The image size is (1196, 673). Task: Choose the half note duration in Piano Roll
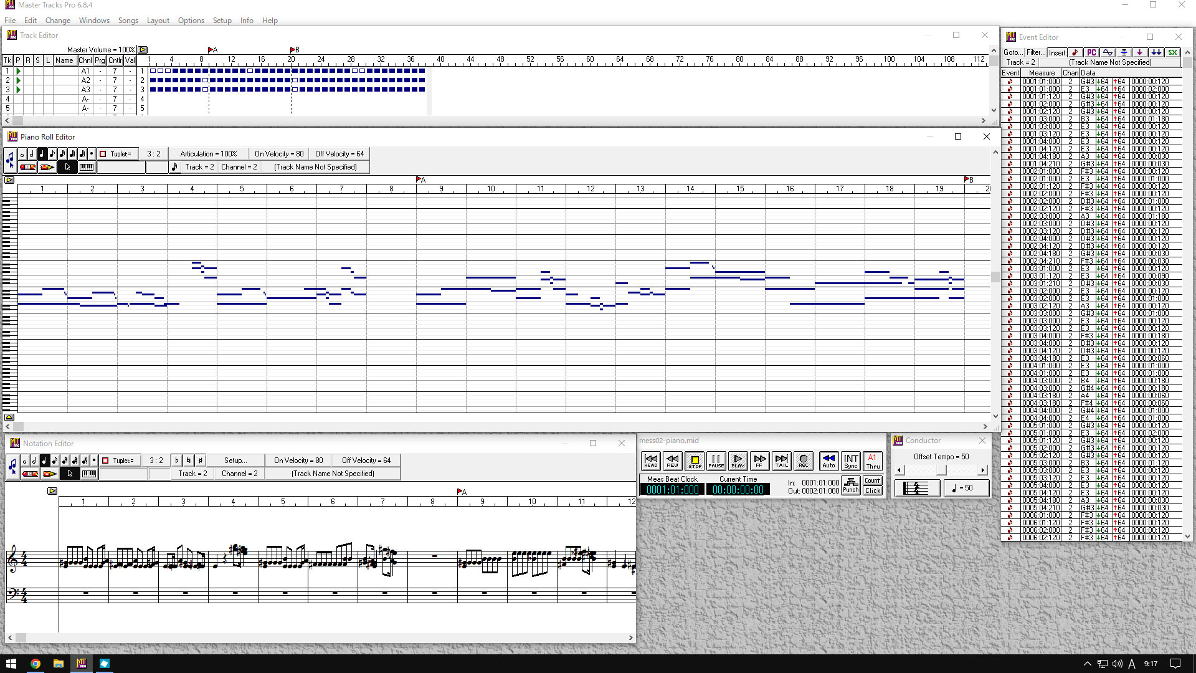pyautogui.click(x=32, y=154)
